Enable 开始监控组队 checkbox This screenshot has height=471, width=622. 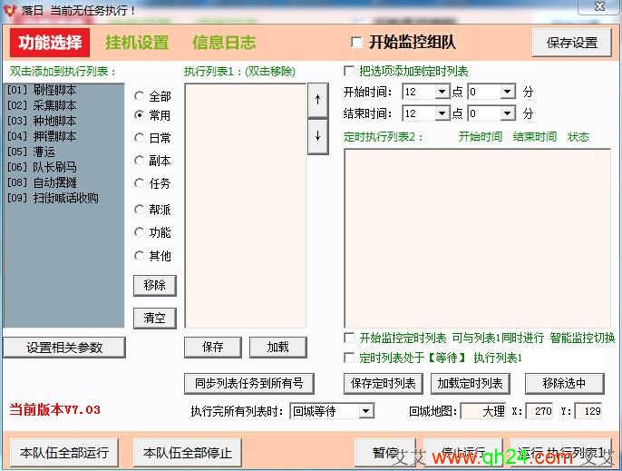pos(356,43)
